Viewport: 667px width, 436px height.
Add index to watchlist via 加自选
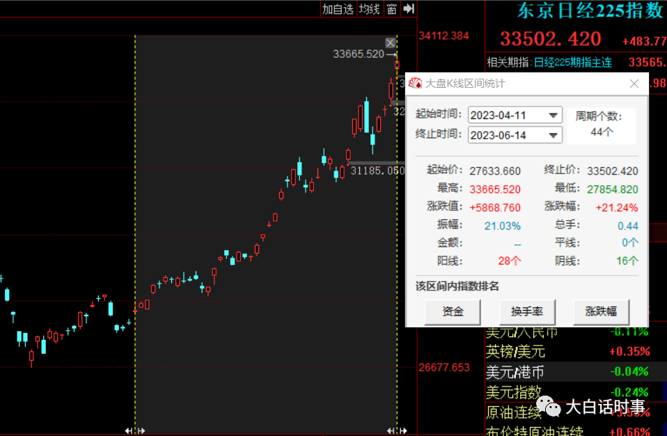pyautogui.click(x=337, y=9)
